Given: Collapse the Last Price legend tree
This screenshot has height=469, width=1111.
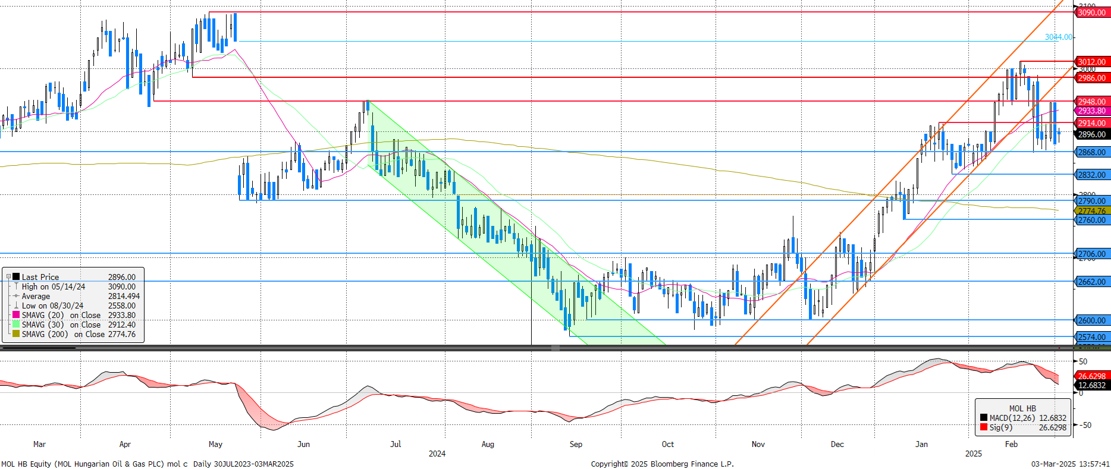Looking at the screenshot, I should coord(8,277).
